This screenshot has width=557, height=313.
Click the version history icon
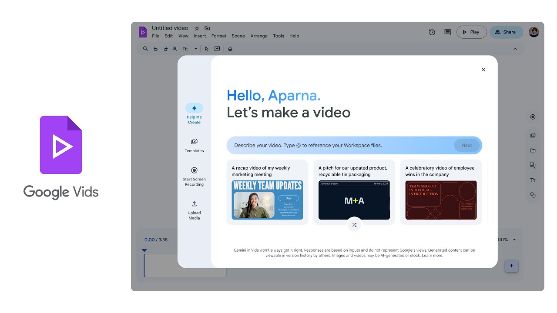click(x=432, y=32)
